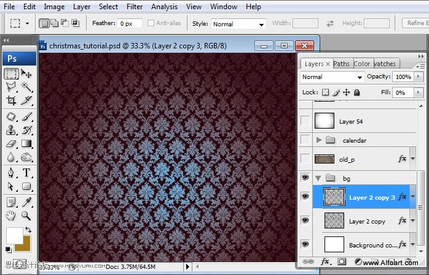Expand the calendar layer group

[x=319, y=140]
